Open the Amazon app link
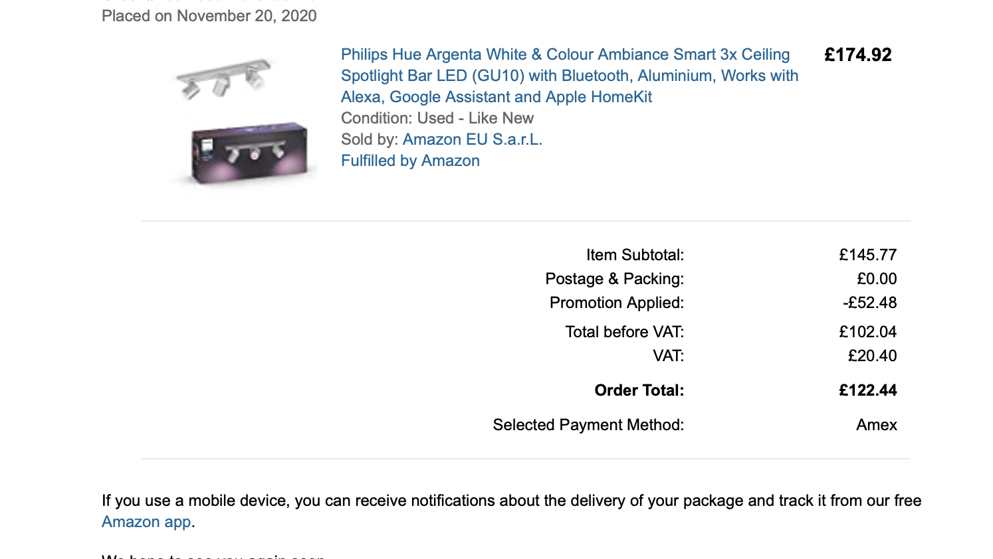 click(x=146, y=522)
